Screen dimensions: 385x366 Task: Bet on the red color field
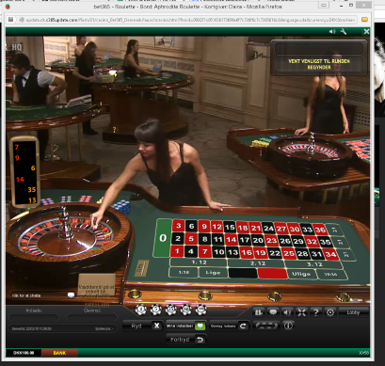click(x=272, y=273)
